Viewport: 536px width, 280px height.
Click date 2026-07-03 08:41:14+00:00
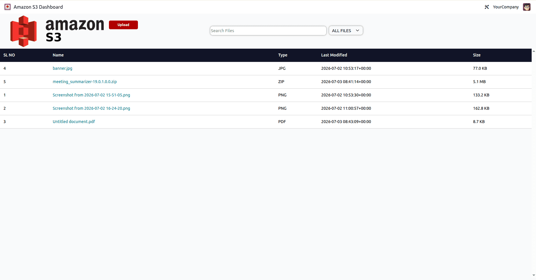click(x=346, y=82)
